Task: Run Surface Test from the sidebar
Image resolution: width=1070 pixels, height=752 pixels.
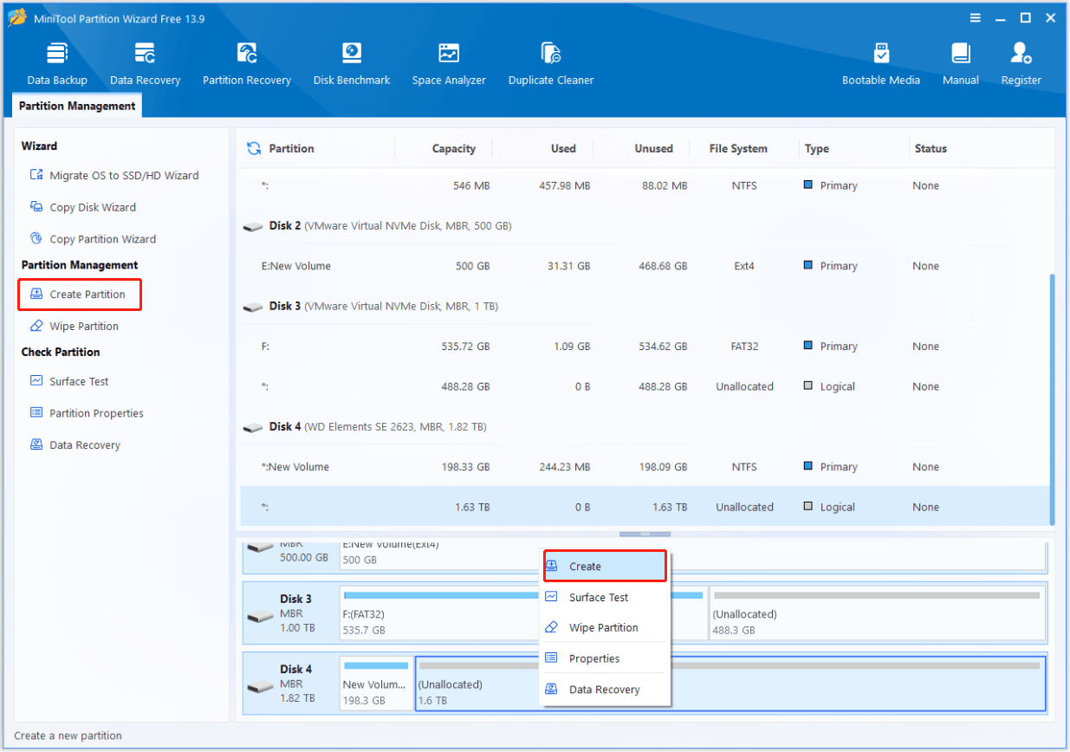Action: pos(69,381)
